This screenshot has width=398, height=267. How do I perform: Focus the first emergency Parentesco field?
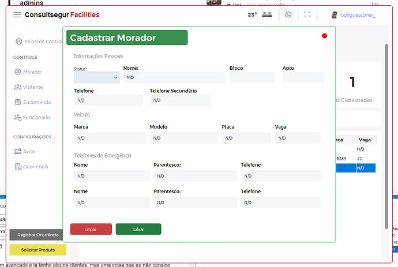195,176
